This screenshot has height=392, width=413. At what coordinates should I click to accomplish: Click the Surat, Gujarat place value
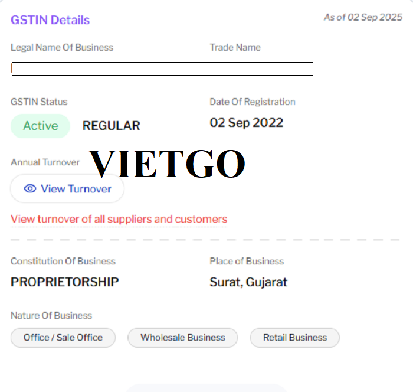coord(248,282)
